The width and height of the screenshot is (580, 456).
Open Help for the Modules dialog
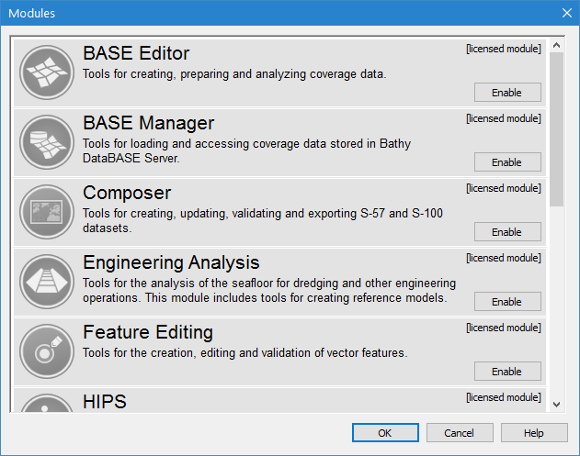pyautogui.click(x=533, y=433)
